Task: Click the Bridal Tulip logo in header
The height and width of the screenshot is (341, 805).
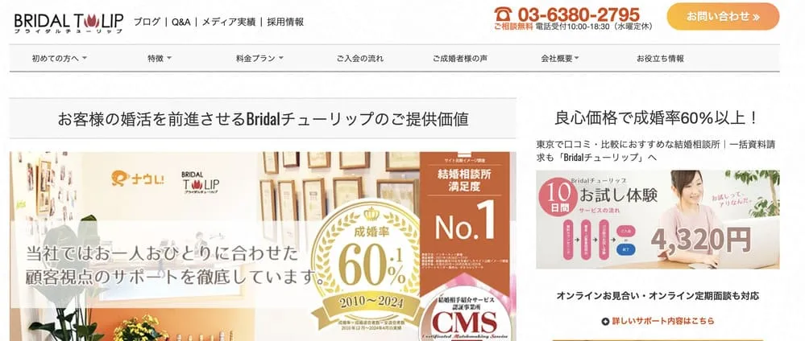Action: [x=68, y=23]
